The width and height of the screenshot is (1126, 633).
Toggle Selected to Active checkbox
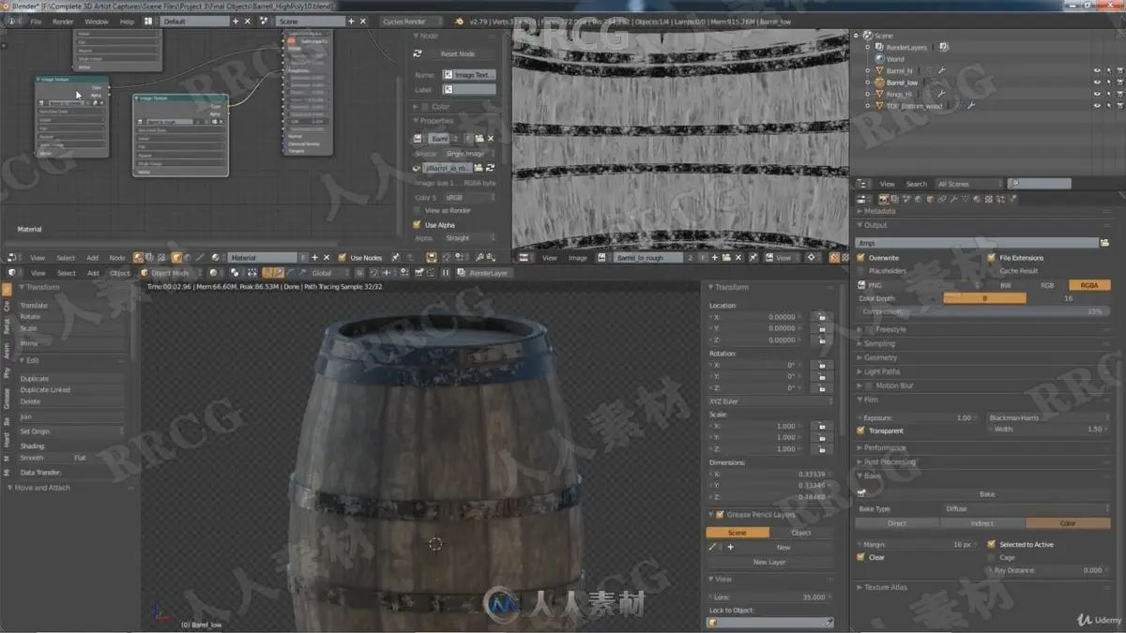[x=992, y=544]
